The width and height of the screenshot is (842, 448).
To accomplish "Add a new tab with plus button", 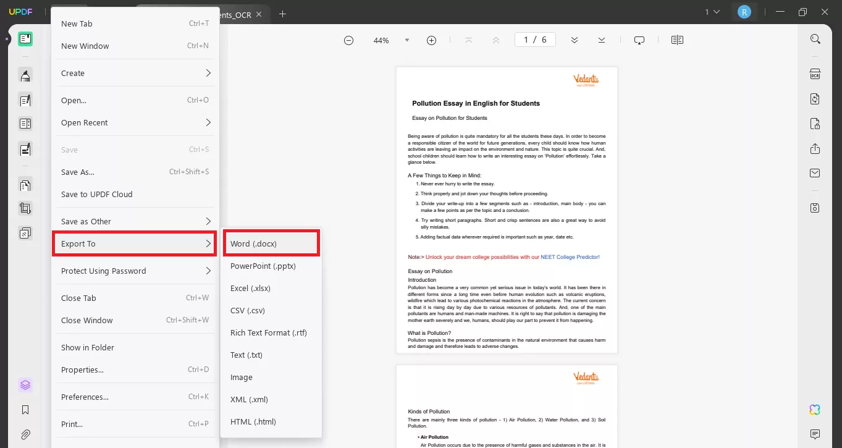I will (282, 14).
